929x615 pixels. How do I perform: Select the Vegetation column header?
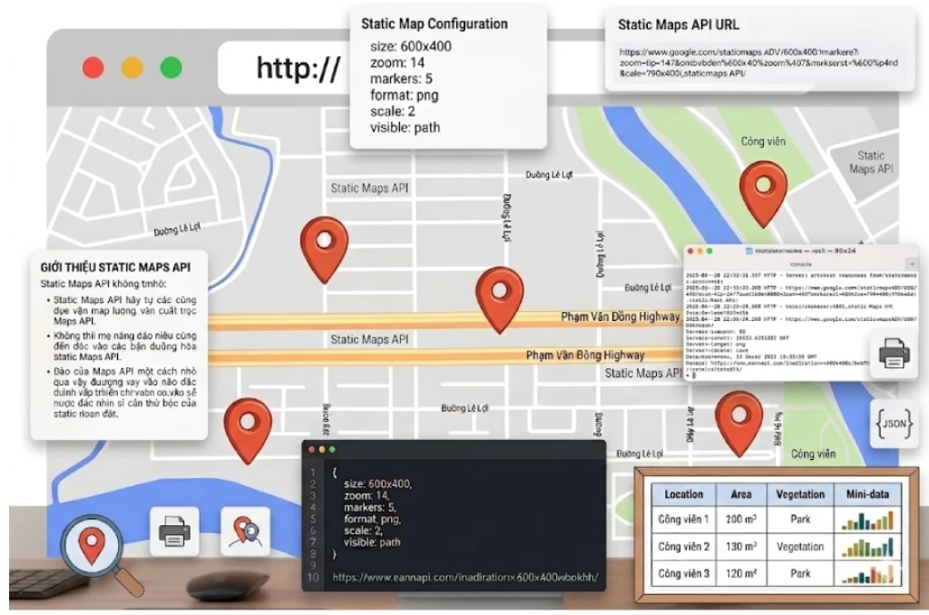point(800,494)
